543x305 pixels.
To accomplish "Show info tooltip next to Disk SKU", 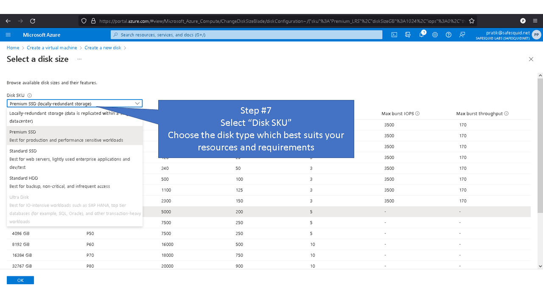I will [30, 96].
